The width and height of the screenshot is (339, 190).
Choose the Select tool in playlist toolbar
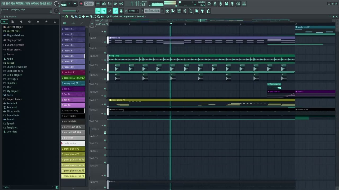tap(95, 17)
